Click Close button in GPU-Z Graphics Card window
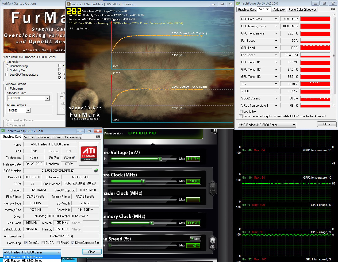 point(92,252)
